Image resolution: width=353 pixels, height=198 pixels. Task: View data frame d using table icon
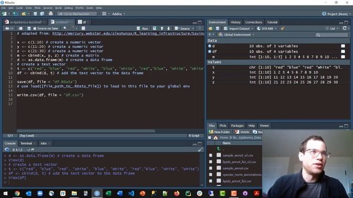(x=343, y=46)
